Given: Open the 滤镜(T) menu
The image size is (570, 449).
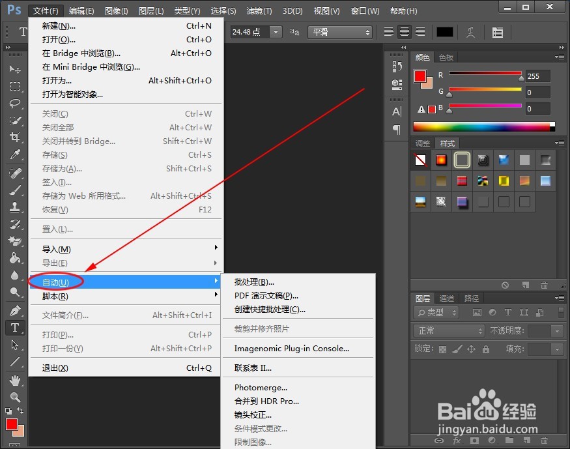Looking at the screenshot, I should (x=259, y=11).
